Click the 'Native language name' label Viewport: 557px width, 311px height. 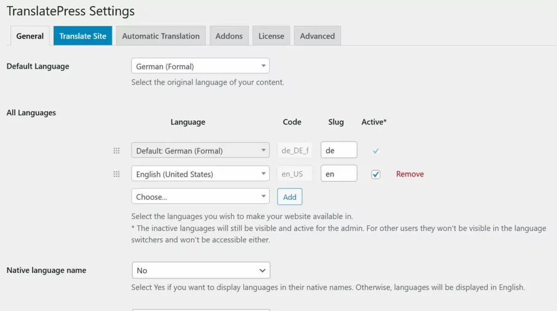pos(46,270)
